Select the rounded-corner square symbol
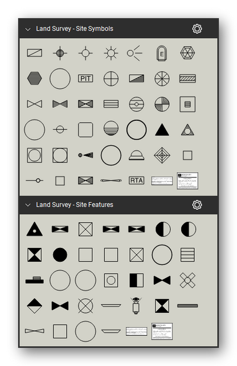 coord(85,129)
